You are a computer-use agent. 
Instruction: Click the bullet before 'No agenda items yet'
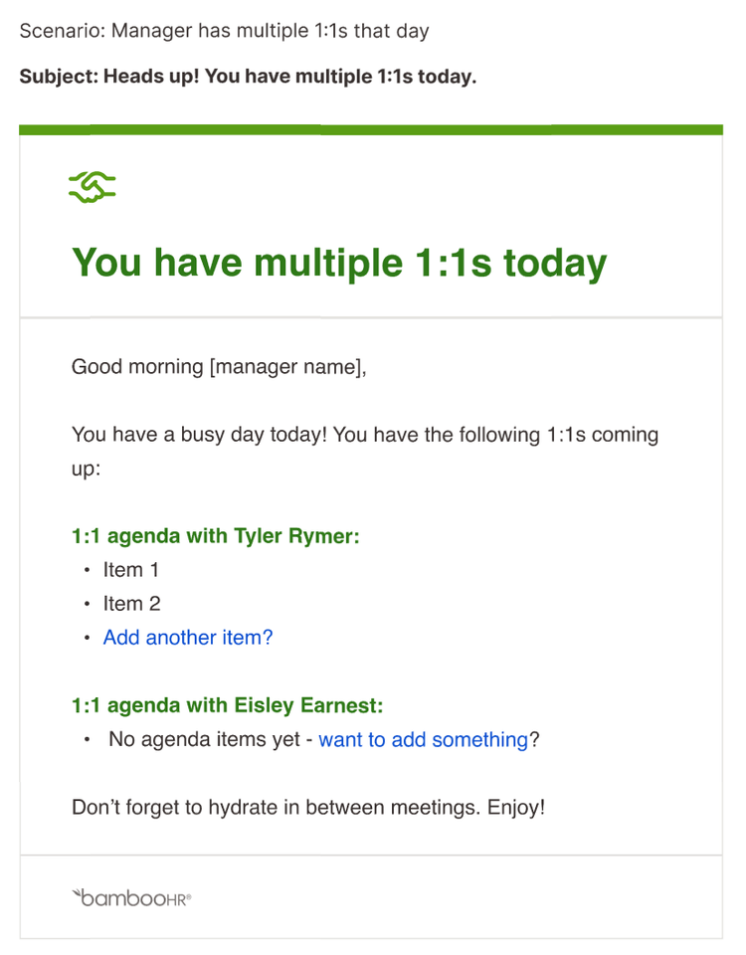pos(88,739)
